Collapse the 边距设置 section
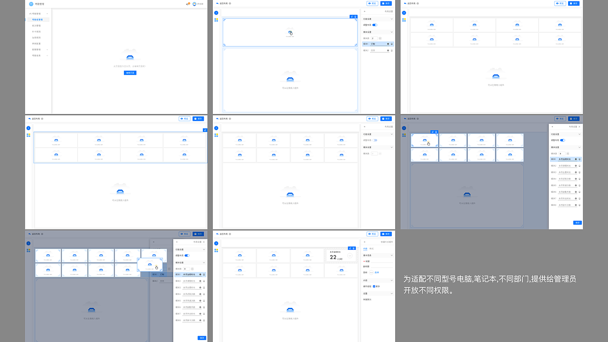This screenshot has width=608, height=342. coord(390,19)
